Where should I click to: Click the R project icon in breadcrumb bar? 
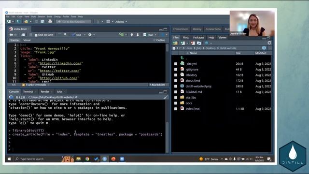click(x=264, y=48)
